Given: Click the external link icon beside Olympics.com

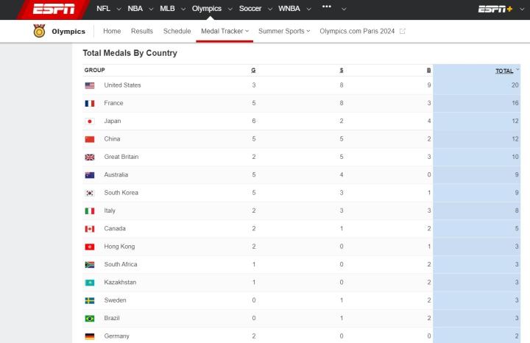Looking at the screenshot, I should [x=403, y=32].
